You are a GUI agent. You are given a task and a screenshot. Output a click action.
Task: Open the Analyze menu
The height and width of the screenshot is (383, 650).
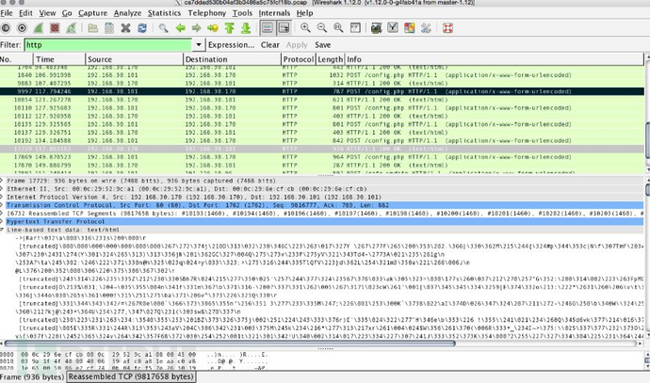[x=127, y=13]
